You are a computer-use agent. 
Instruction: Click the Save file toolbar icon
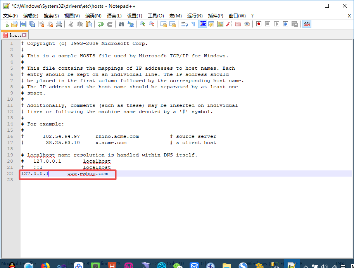pyautogui.click(x=23, y=24)
